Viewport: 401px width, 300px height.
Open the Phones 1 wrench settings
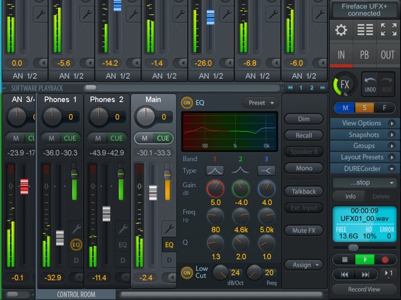[76, 228]
